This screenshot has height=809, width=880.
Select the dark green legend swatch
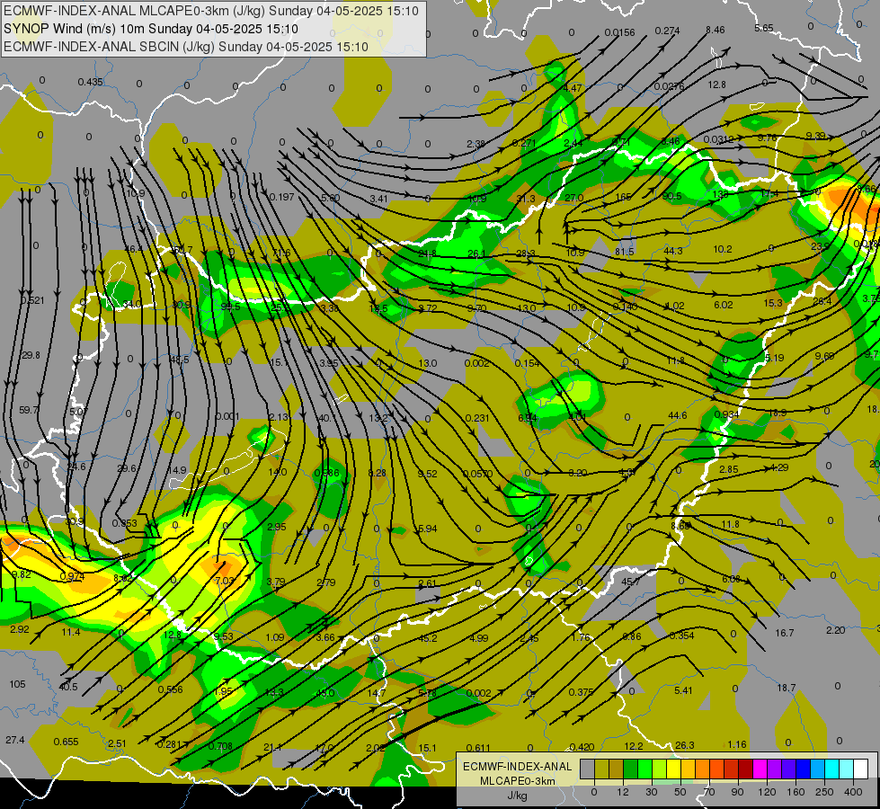(630, 769)
